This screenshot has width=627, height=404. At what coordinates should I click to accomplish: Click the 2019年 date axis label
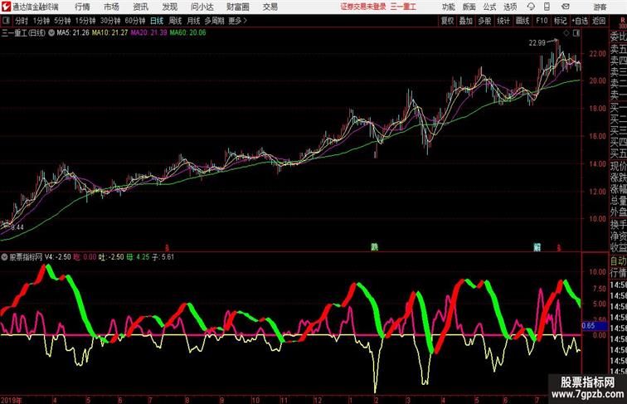tap(12, 400)
